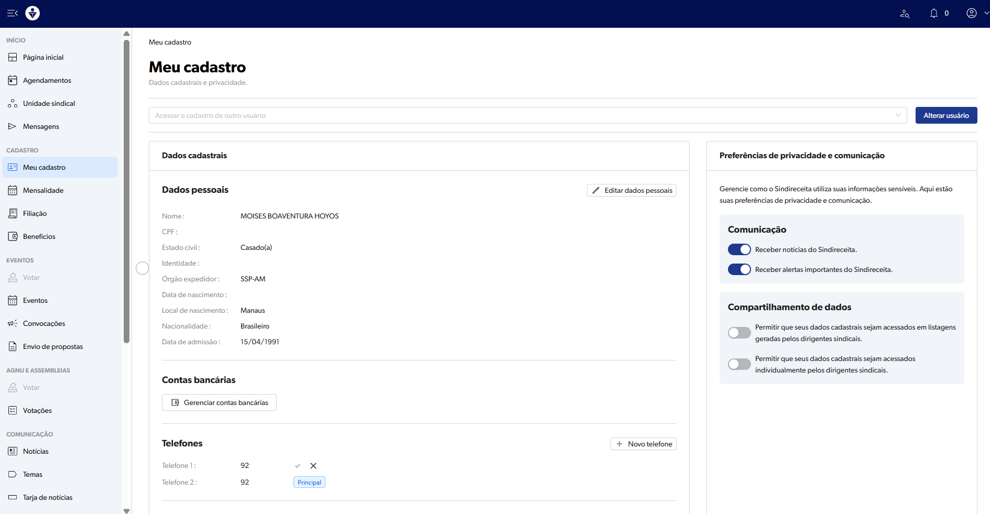Click the Alterar usuário button
The image size is (990, 514).
946,115
